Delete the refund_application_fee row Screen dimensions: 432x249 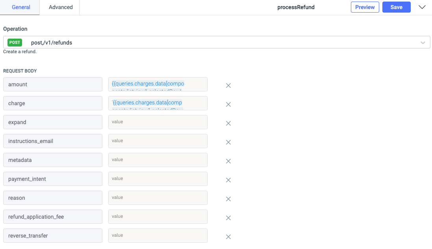[x=228, y=218]
